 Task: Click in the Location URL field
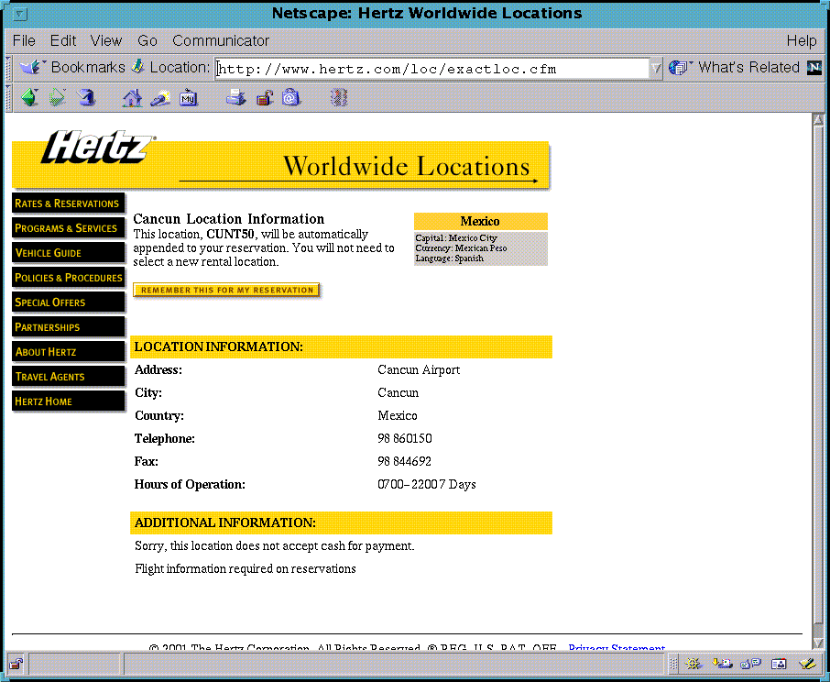tap(431, 69)
